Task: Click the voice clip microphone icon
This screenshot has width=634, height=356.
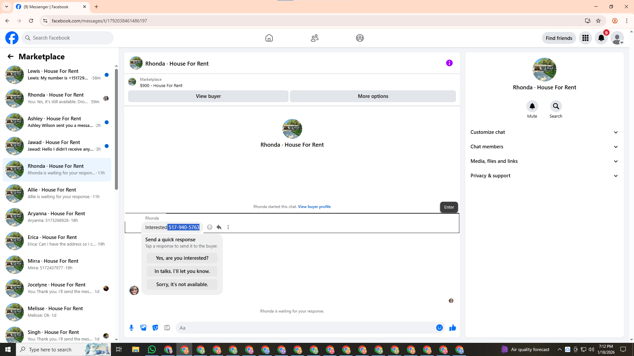Action: click(x=131, y=328)
